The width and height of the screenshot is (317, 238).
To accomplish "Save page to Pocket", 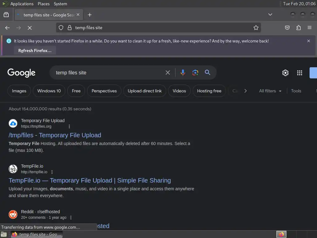I will coord(287,28).
